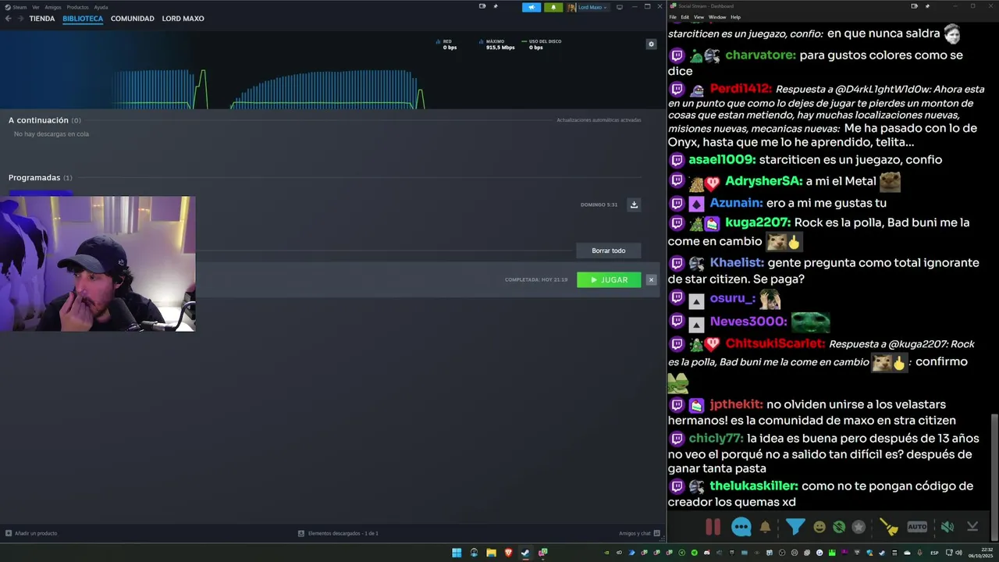Click the smiley emoji icon

tap(819, 527)
